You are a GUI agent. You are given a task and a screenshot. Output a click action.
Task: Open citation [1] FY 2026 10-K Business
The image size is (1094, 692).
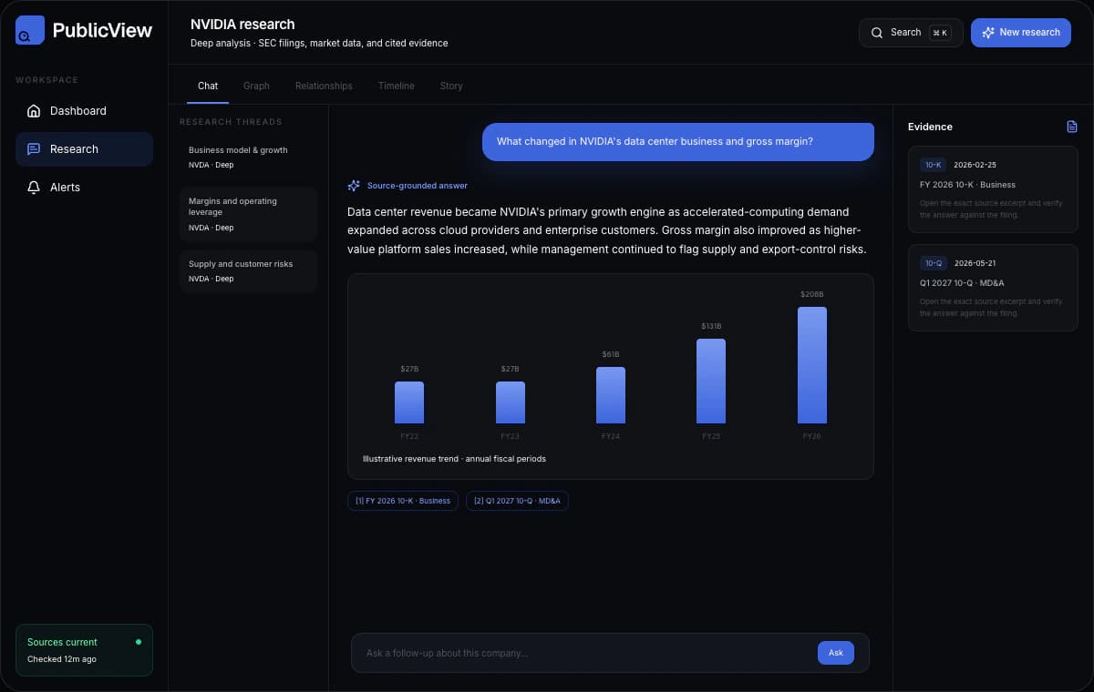(x=403, y=501)
